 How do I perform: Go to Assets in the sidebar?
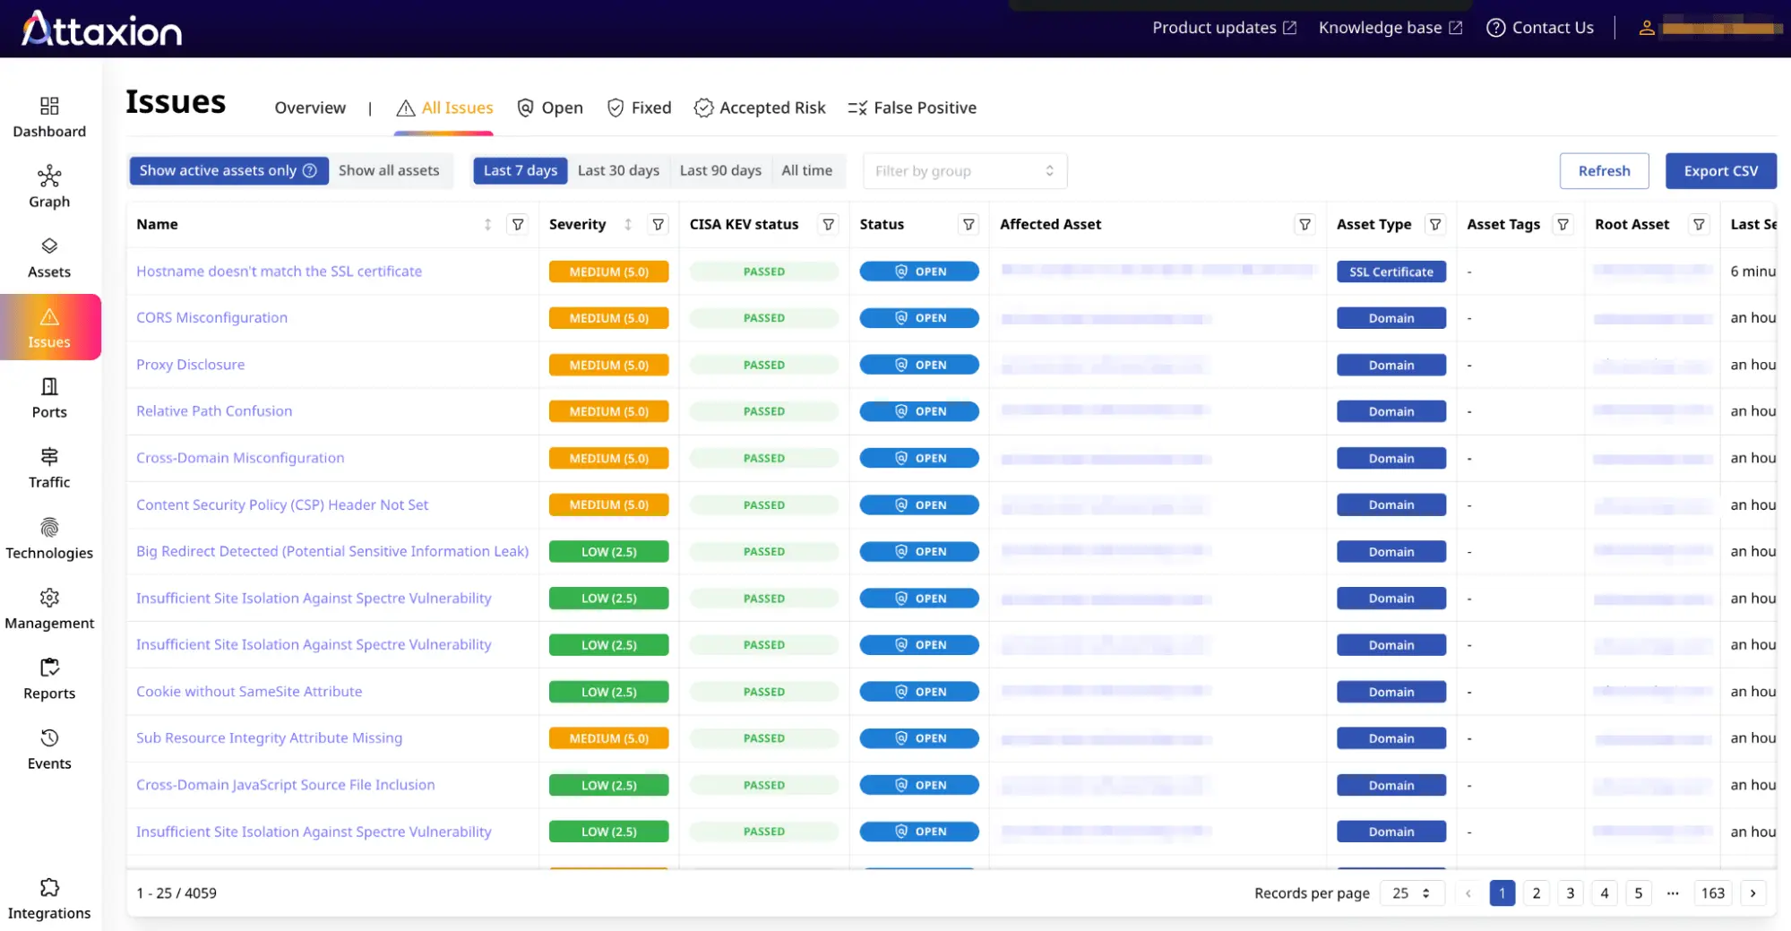49,257
